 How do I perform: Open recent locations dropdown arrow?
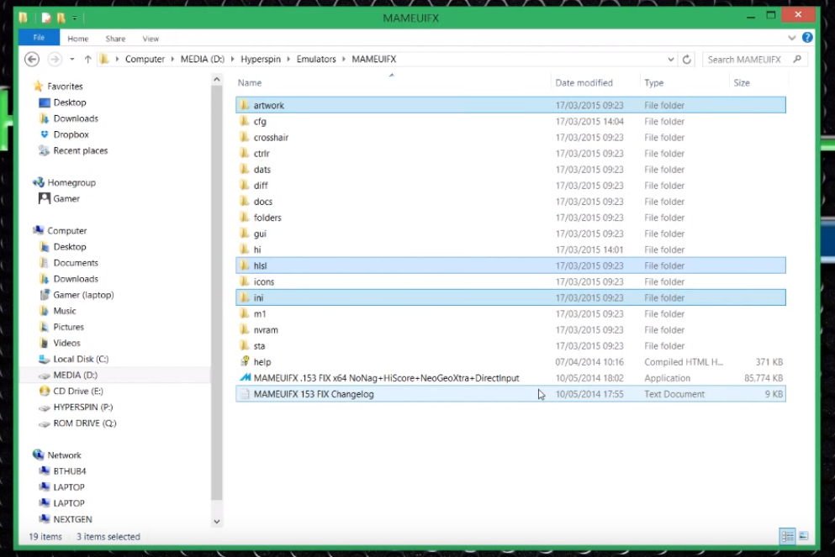pos(71,60)
